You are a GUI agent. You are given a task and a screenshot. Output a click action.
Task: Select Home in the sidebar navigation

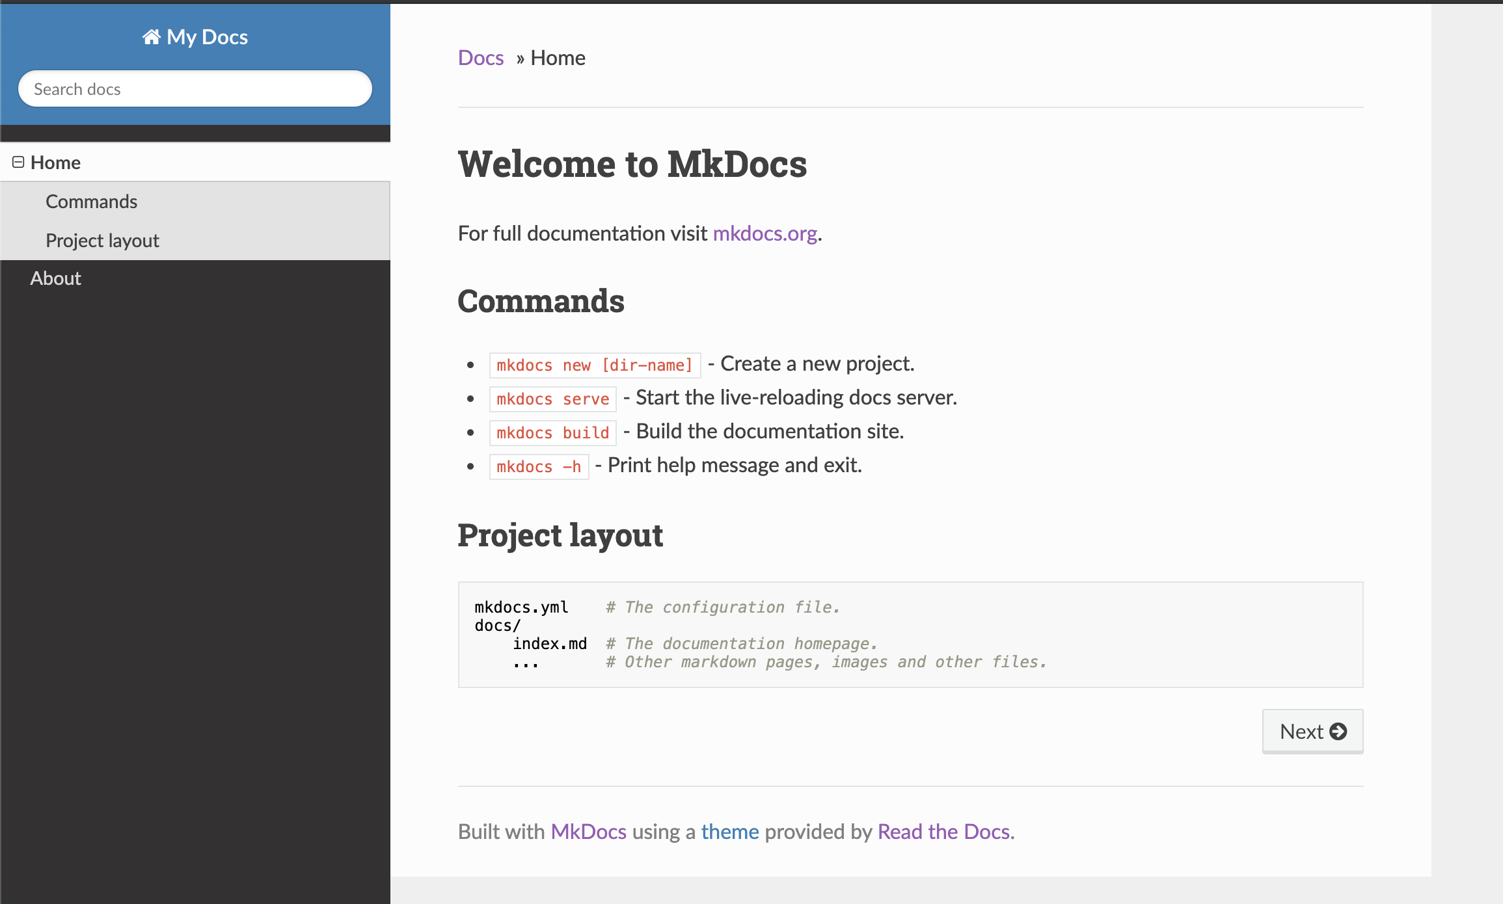pyautogui.click(x=195, y=162)
